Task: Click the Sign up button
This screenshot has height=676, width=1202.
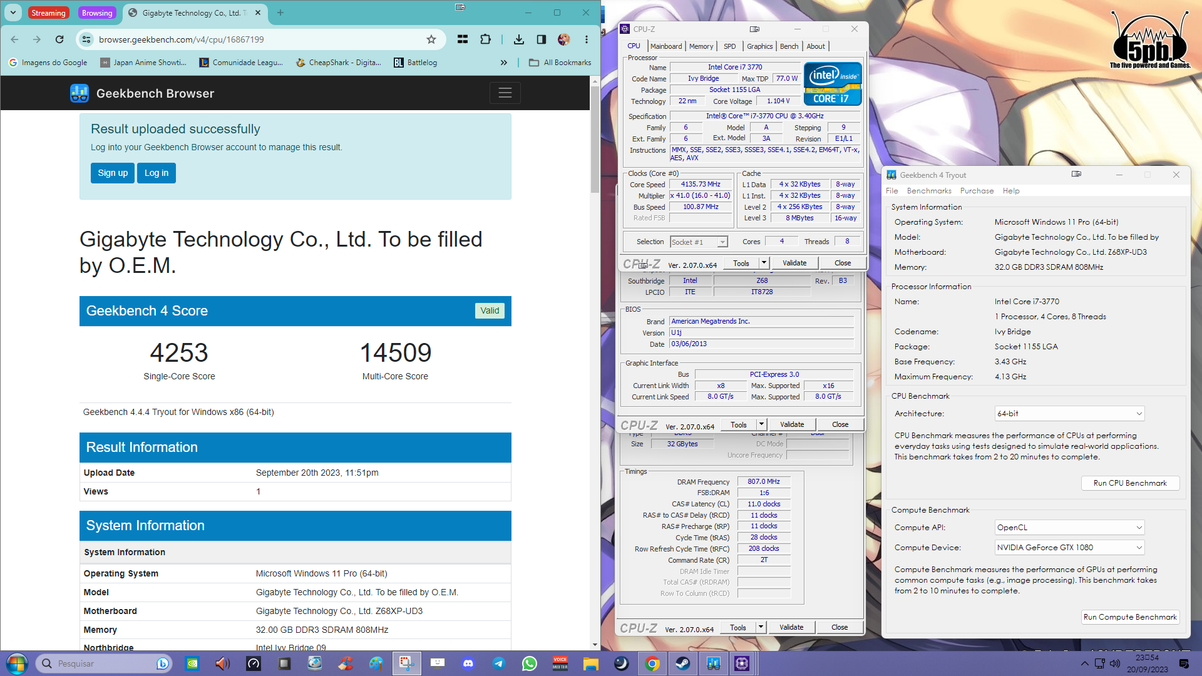Action: pyautogui.click(x=113, y=173)
